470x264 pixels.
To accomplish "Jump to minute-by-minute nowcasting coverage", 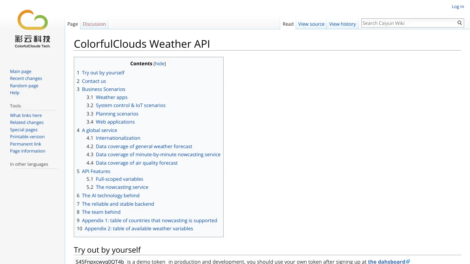I will pos(153,154).
